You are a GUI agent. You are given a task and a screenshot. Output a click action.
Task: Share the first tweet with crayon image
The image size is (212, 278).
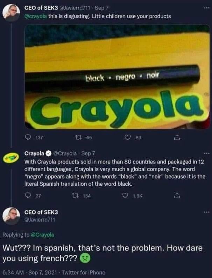(177, 137)
